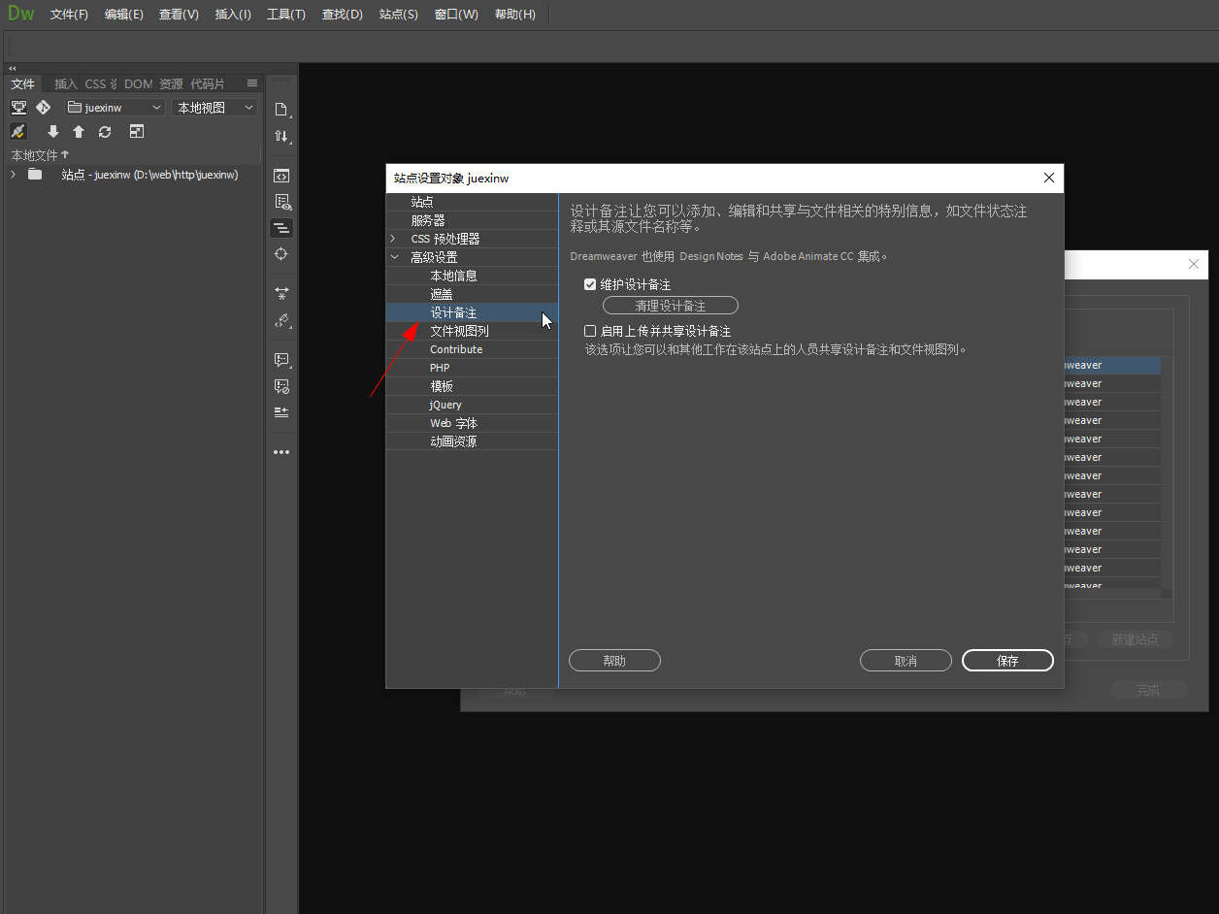Image resolution: width=1219 pixels, height=914 pixels.
Task: Click the highlighted stacked-lines toolbar icon
Action: [281, 228]
